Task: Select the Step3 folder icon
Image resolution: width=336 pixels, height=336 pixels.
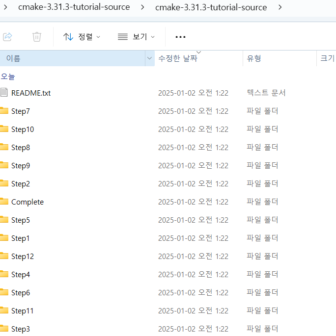Action: point(4,328)
